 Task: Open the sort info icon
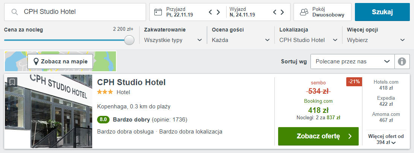[x=402, y=61]
